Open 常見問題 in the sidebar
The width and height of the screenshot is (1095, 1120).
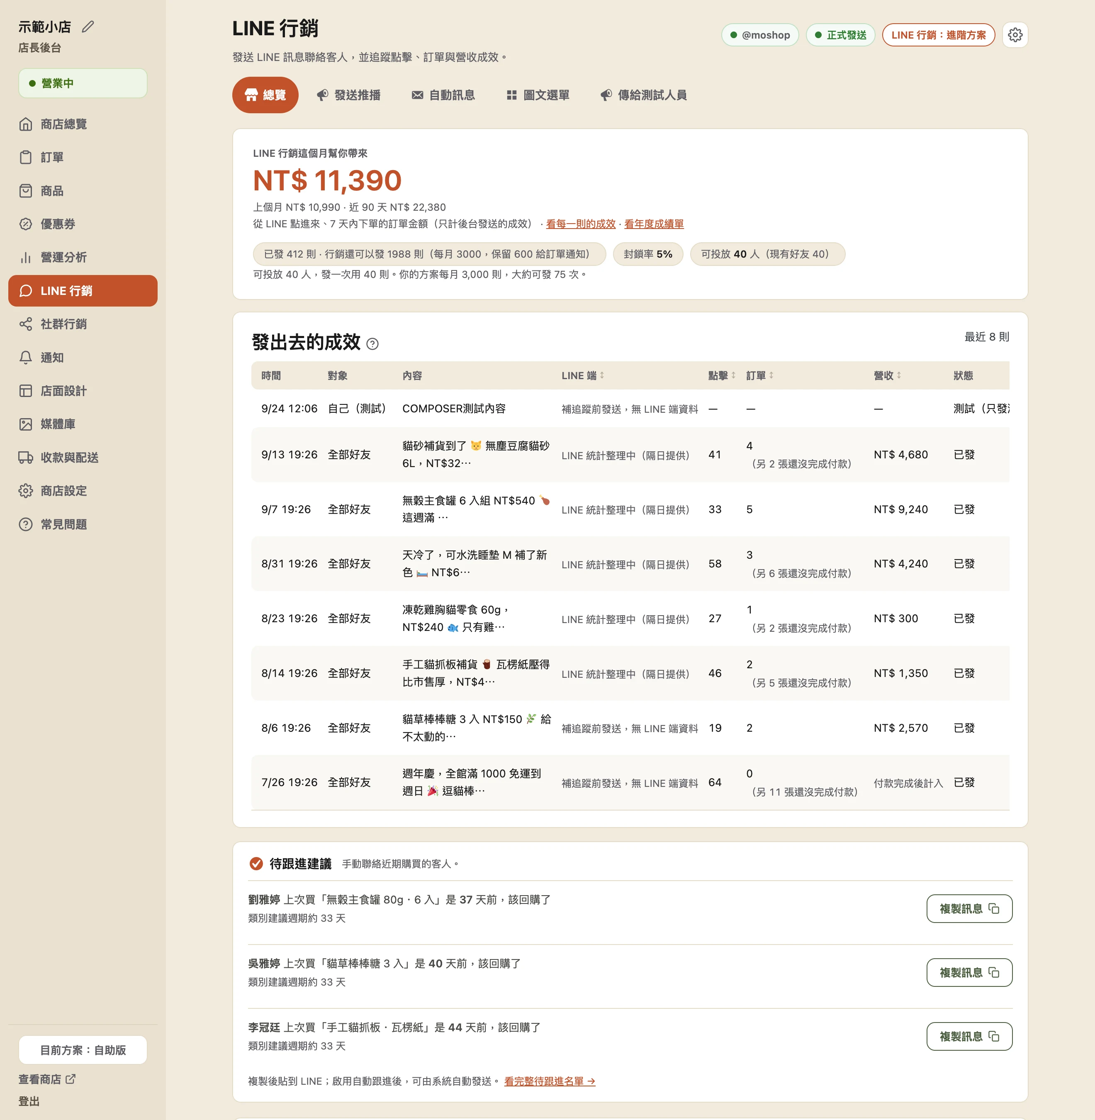(83, 525)
